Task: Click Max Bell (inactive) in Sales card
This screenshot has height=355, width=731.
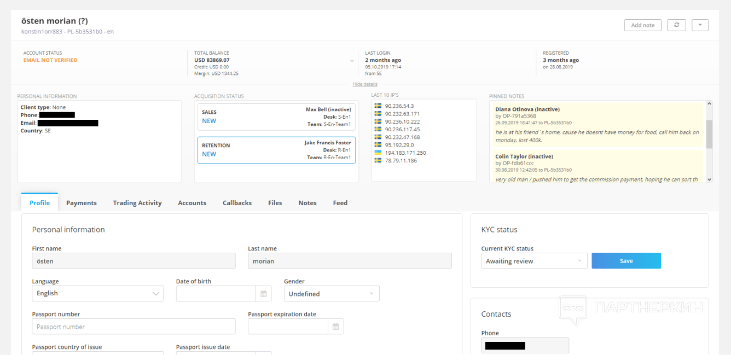Action: pos(328,110)
